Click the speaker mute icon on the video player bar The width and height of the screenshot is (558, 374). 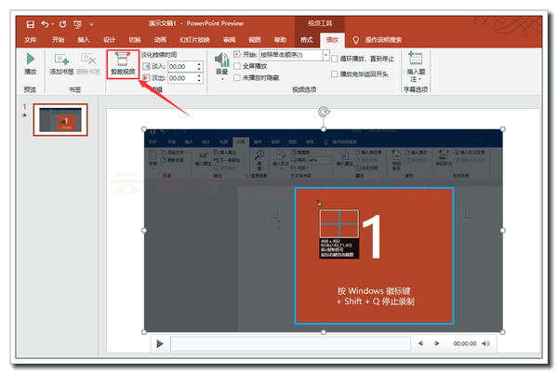tap(485, 343)
